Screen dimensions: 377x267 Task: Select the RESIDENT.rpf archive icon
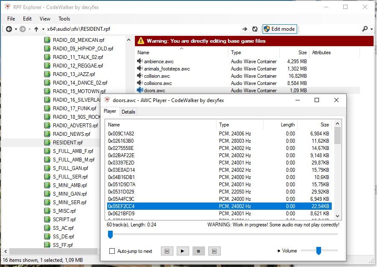(47, 142)
